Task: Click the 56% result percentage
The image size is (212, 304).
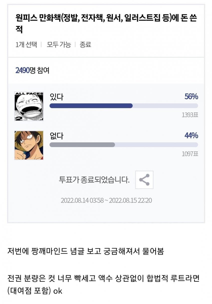Action: 191,97
